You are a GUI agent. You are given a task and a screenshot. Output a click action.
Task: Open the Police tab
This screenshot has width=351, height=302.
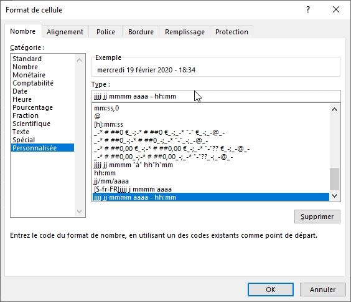pos(106,32)
